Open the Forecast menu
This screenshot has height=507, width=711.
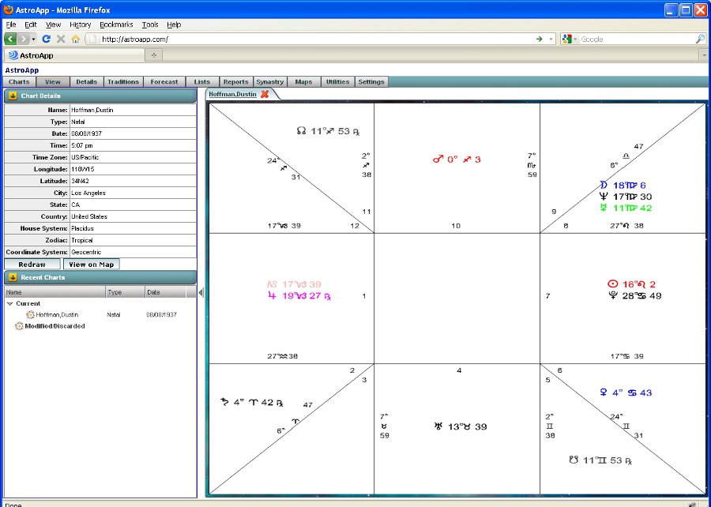[x=164, y=82]
